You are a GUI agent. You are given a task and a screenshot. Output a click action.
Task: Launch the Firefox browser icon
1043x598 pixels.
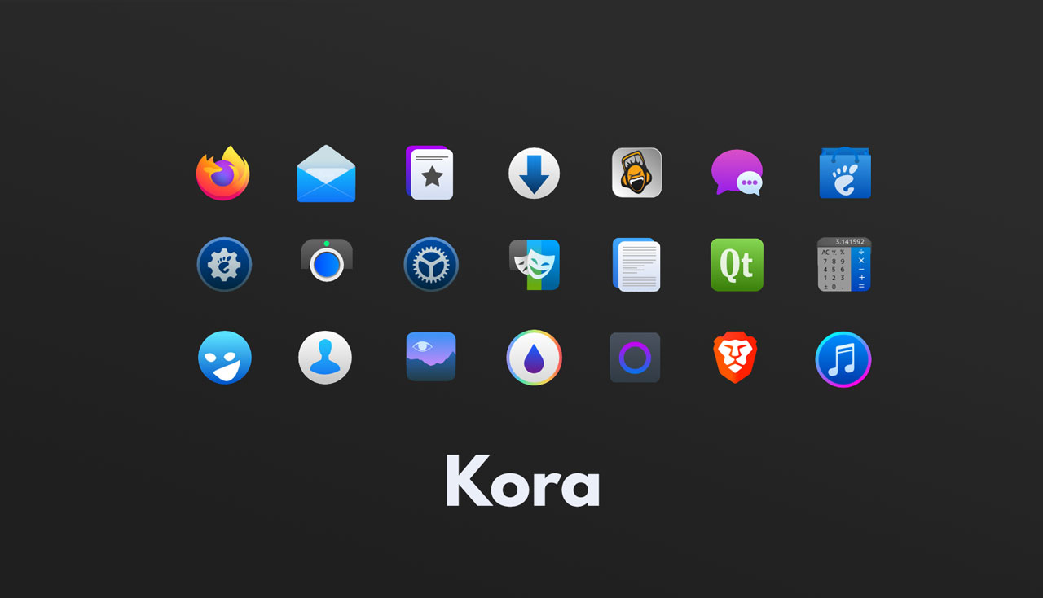pos(224,173)
